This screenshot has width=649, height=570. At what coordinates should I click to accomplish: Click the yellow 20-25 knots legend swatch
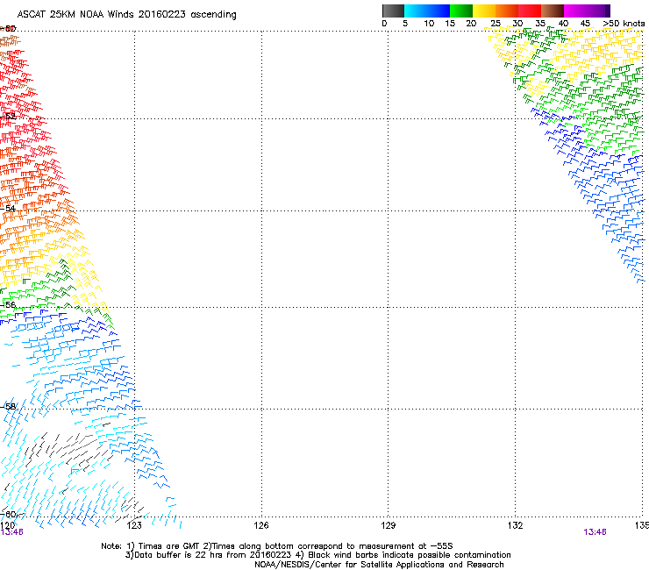point(484,11)
